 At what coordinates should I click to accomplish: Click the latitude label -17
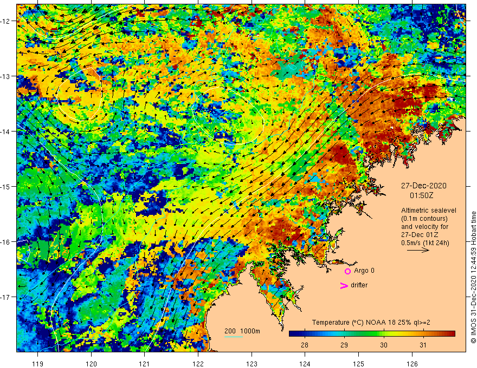coord(5,297)
